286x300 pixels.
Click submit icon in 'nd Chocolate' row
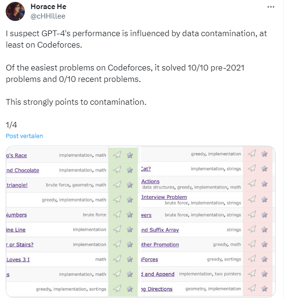(x=117, y=170)
